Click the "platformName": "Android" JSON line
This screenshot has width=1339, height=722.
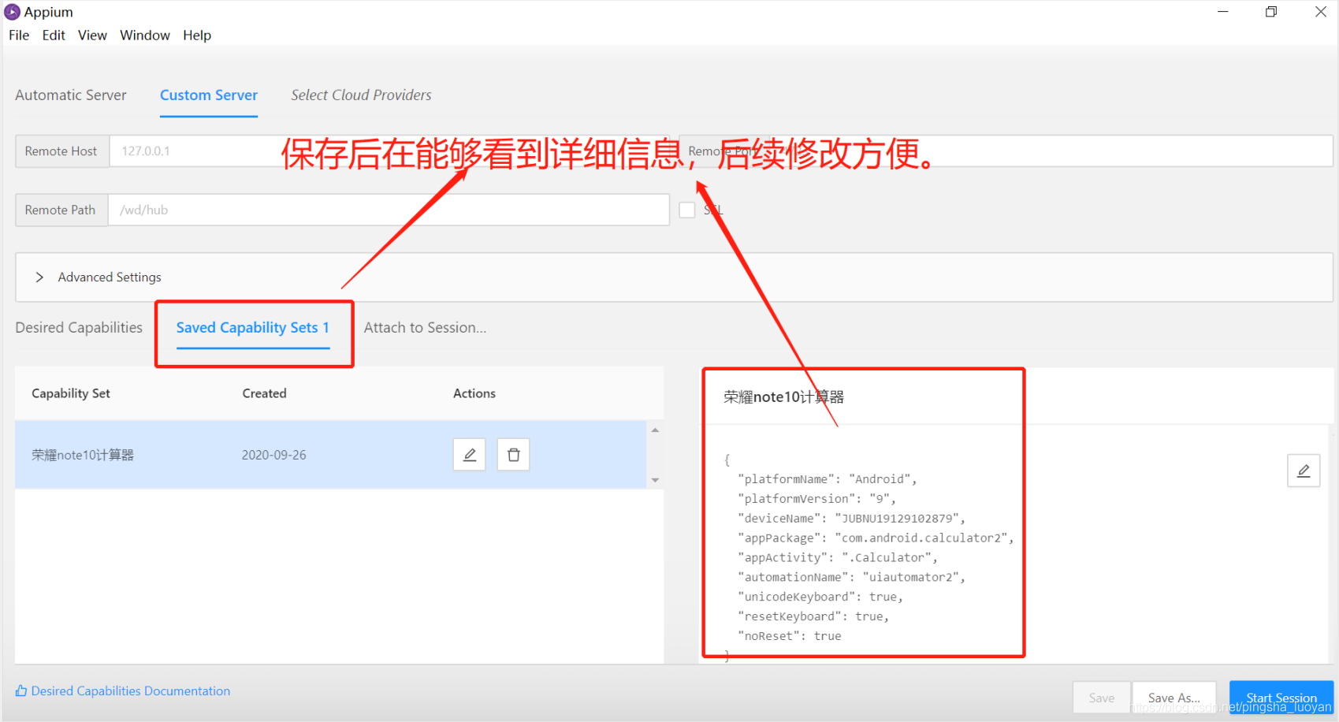[x=828, y=479]
